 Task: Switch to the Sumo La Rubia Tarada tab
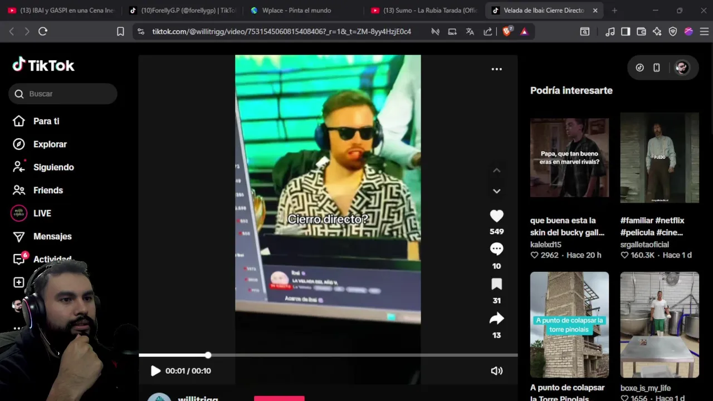[426, 10]
